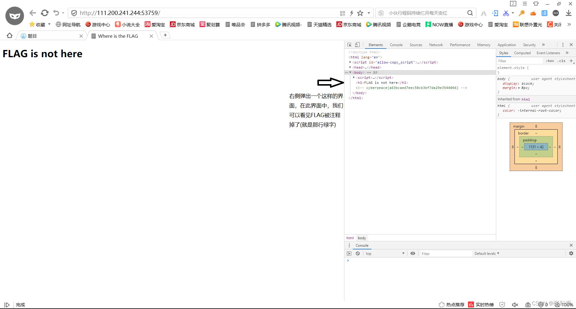The image size is (576, 309).
Task: Open the 网址导航 bookmark
Action: [68, 25]
